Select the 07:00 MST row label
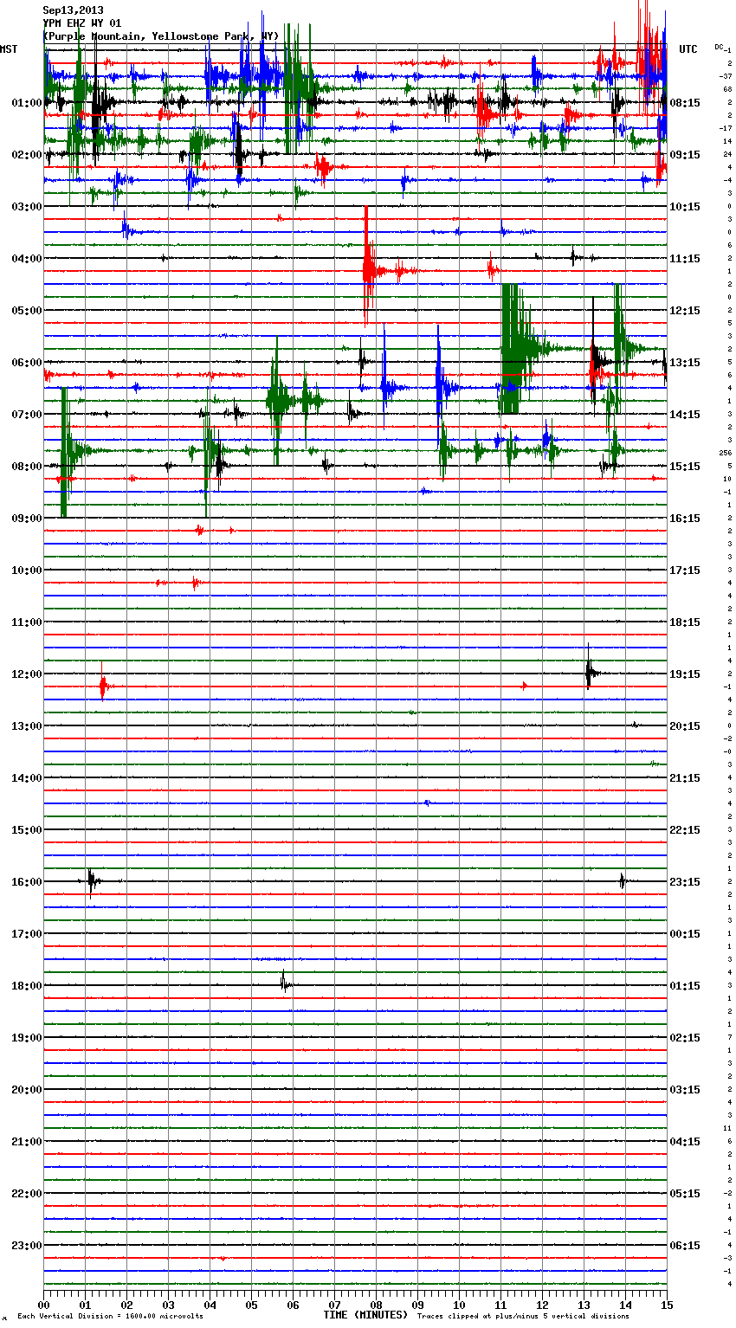Viewport: 736px width, 1328px height. pos(26,415)
